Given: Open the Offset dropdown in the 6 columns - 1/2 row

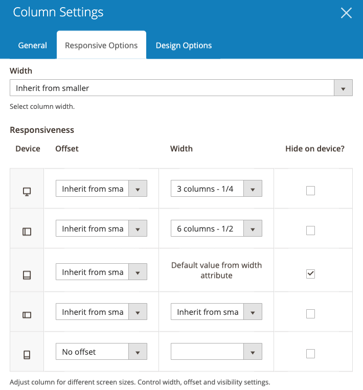Looking at the screenshot, I should click(101, 228).
